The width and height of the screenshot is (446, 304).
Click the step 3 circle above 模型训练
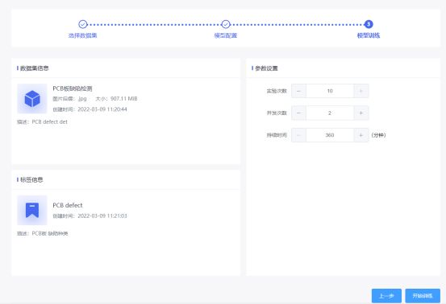point(369,24)
